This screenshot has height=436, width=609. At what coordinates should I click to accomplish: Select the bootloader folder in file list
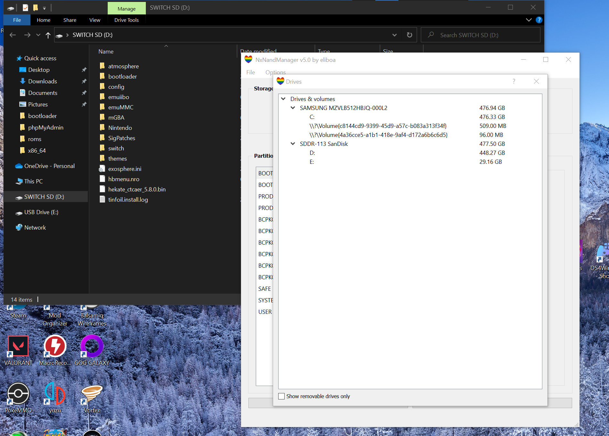coord(122,76)
